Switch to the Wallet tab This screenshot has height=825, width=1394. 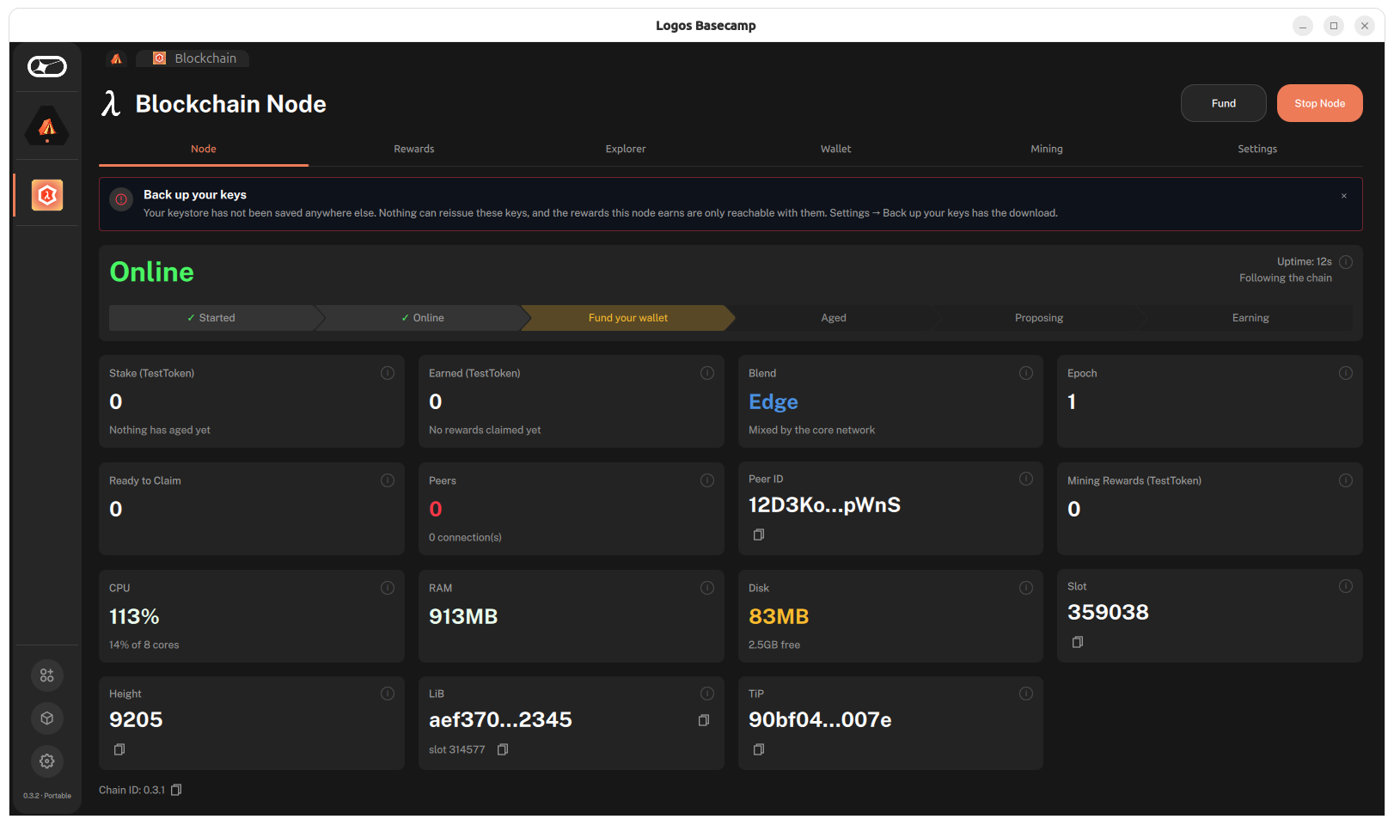pos(835,149)
